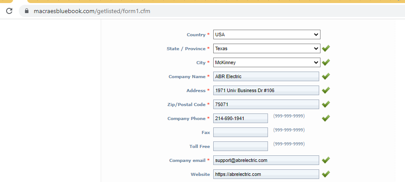
Task: Click the green checkmark beside Company Name
Action: [326, 76]
